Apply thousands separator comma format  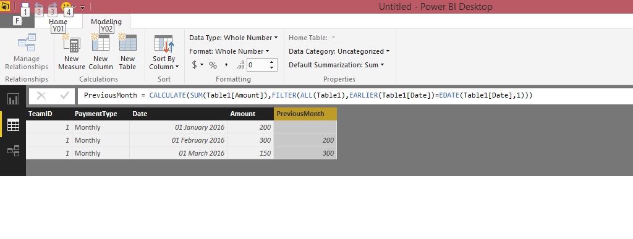pos(226,64)
